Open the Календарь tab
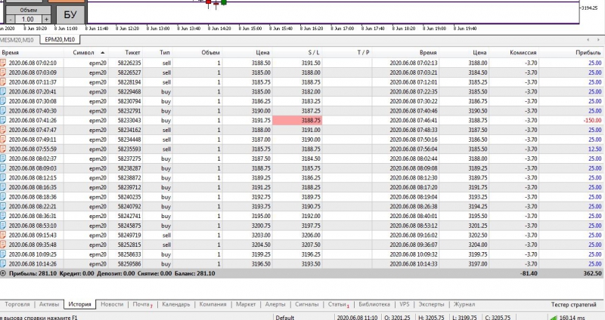The width and height of the screenshot is (605, 320). [x=176, y=304]
